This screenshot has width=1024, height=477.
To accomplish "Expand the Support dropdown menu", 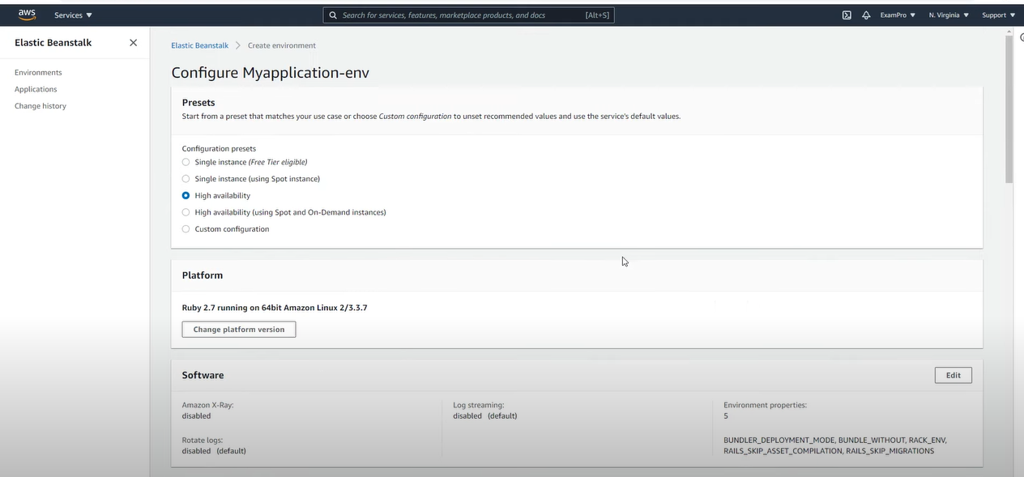I will (x=998, y=15).
